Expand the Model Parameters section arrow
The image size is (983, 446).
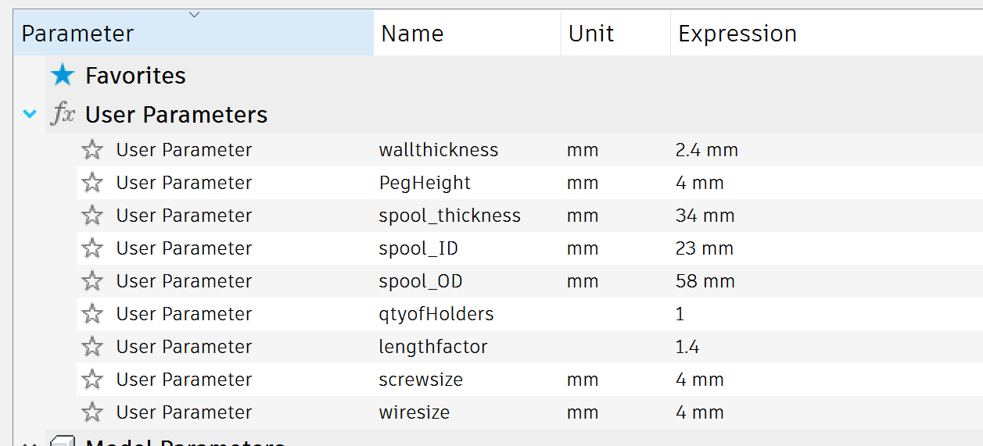pos(30,444)
